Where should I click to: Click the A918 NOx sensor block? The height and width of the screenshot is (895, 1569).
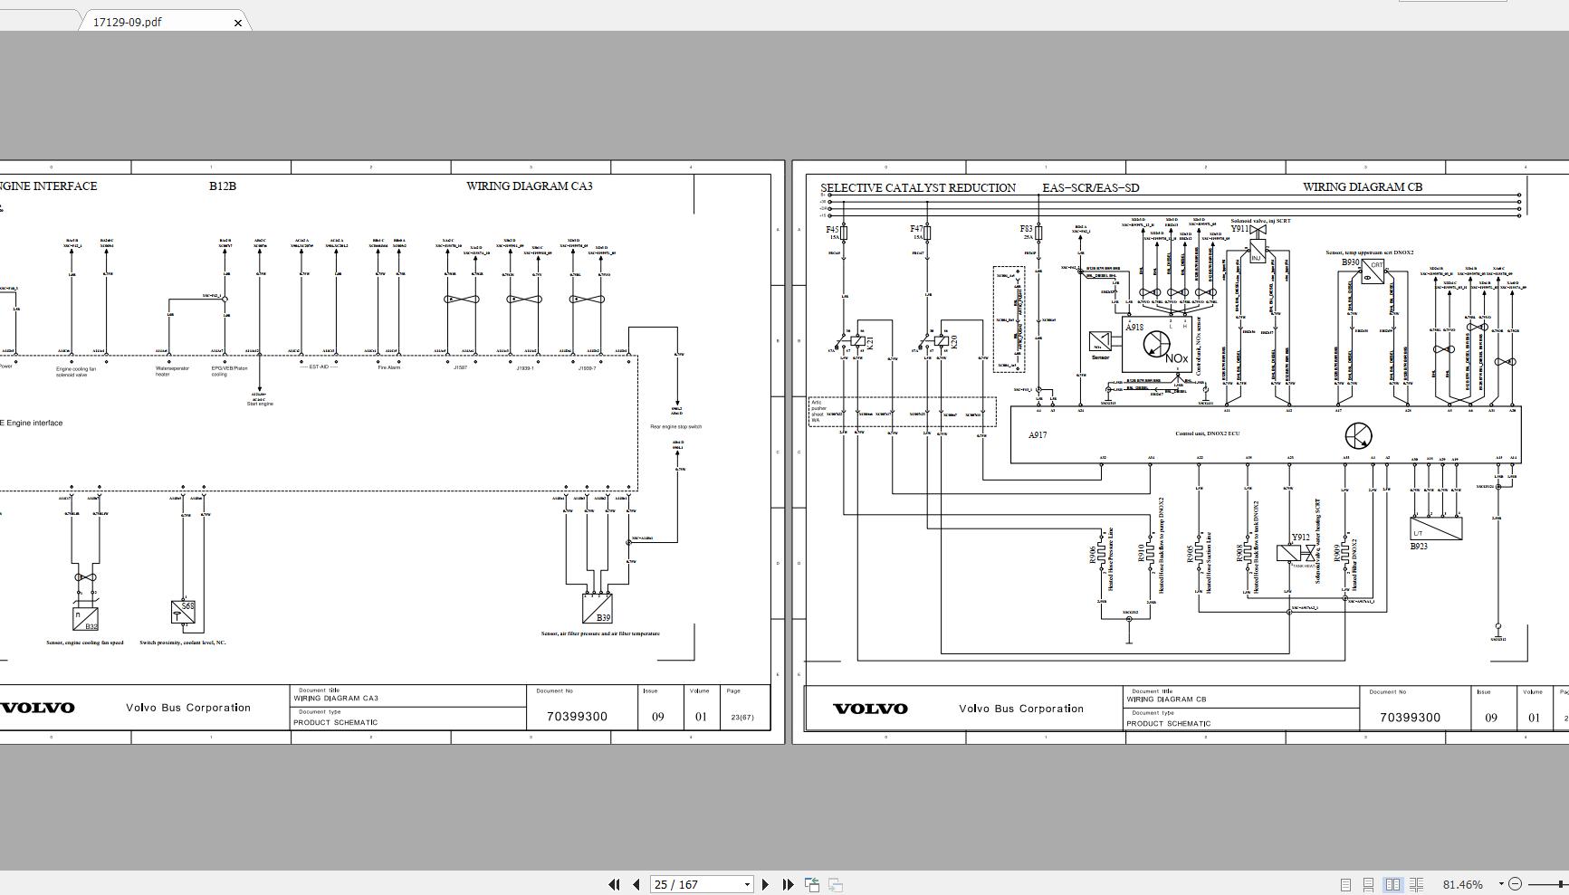pyautogui.click(x=1156, y=344)
